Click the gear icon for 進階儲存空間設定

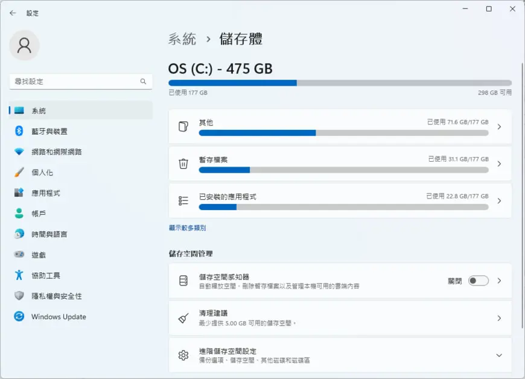[183, 355]
